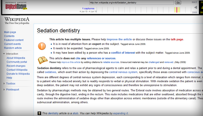Open Recent changes link

[x=16, y=66]
